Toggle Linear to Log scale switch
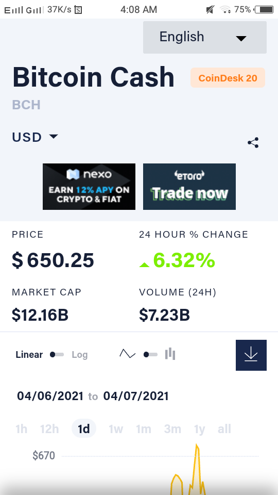 57,355
